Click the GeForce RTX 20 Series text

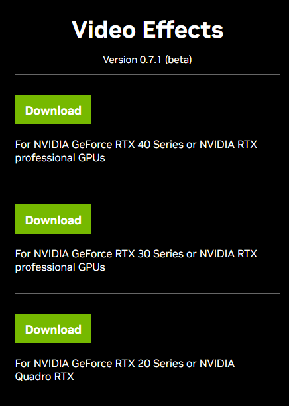pyautogui.click(x=111, y=364)
